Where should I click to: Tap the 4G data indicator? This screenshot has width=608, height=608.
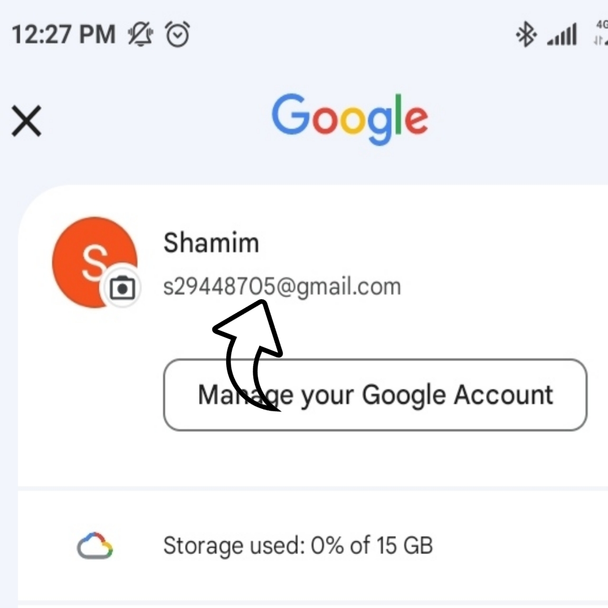601,33
